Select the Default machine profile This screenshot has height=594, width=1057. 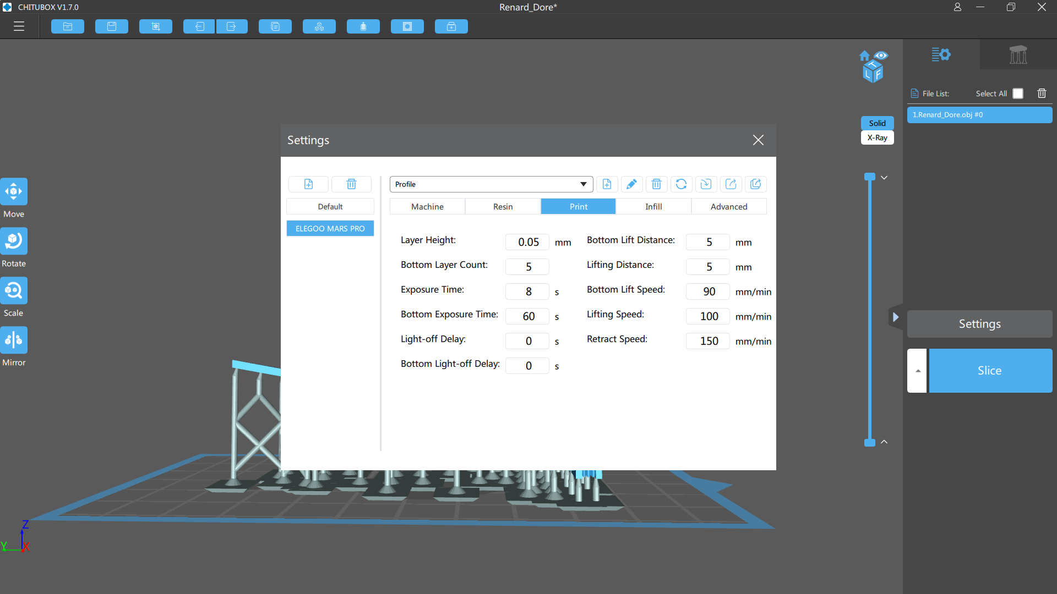(x=330, y=207)
